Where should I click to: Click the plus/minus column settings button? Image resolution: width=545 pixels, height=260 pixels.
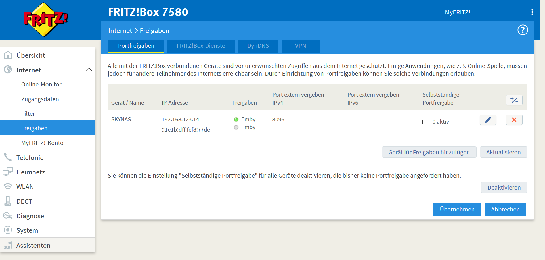pyautogui.click(x=514, y=100)
